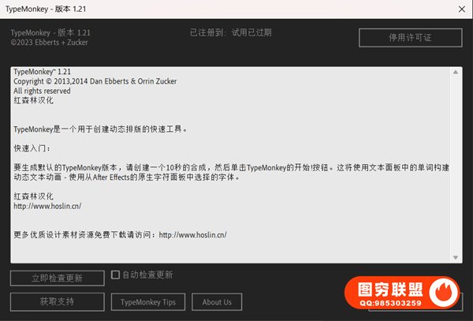This screenshot has height=321, width=473.
Task: Click the ©2023 Ebberts + Zucker header label
Action: 50,43
